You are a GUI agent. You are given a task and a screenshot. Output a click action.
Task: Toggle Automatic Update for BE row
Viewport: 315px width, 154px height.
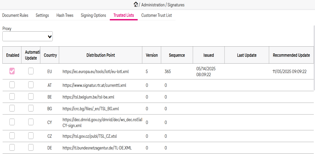coord(31,97)
